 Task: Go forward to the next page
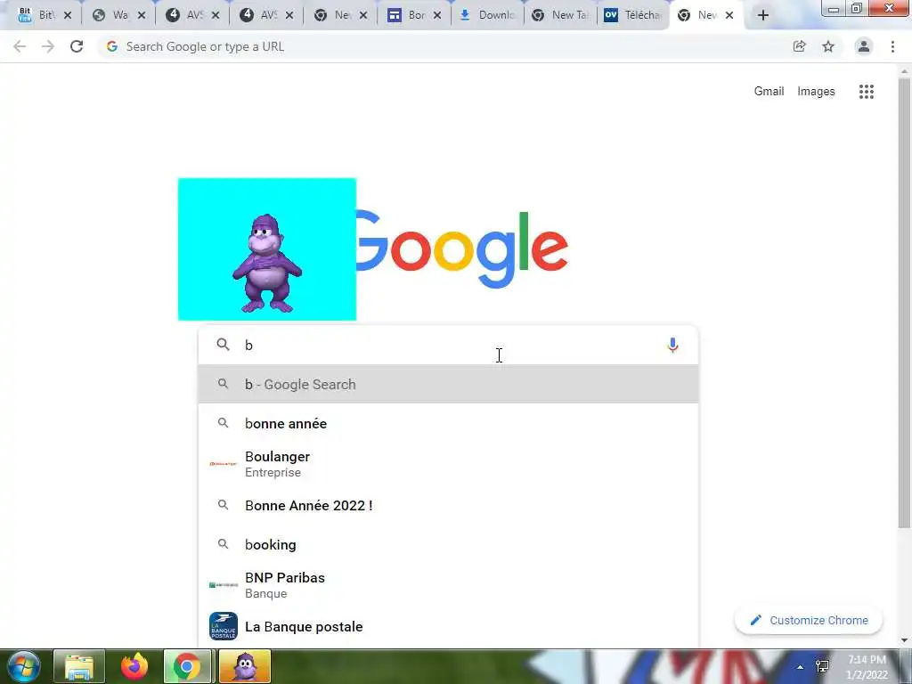click(x=48, y=46)
